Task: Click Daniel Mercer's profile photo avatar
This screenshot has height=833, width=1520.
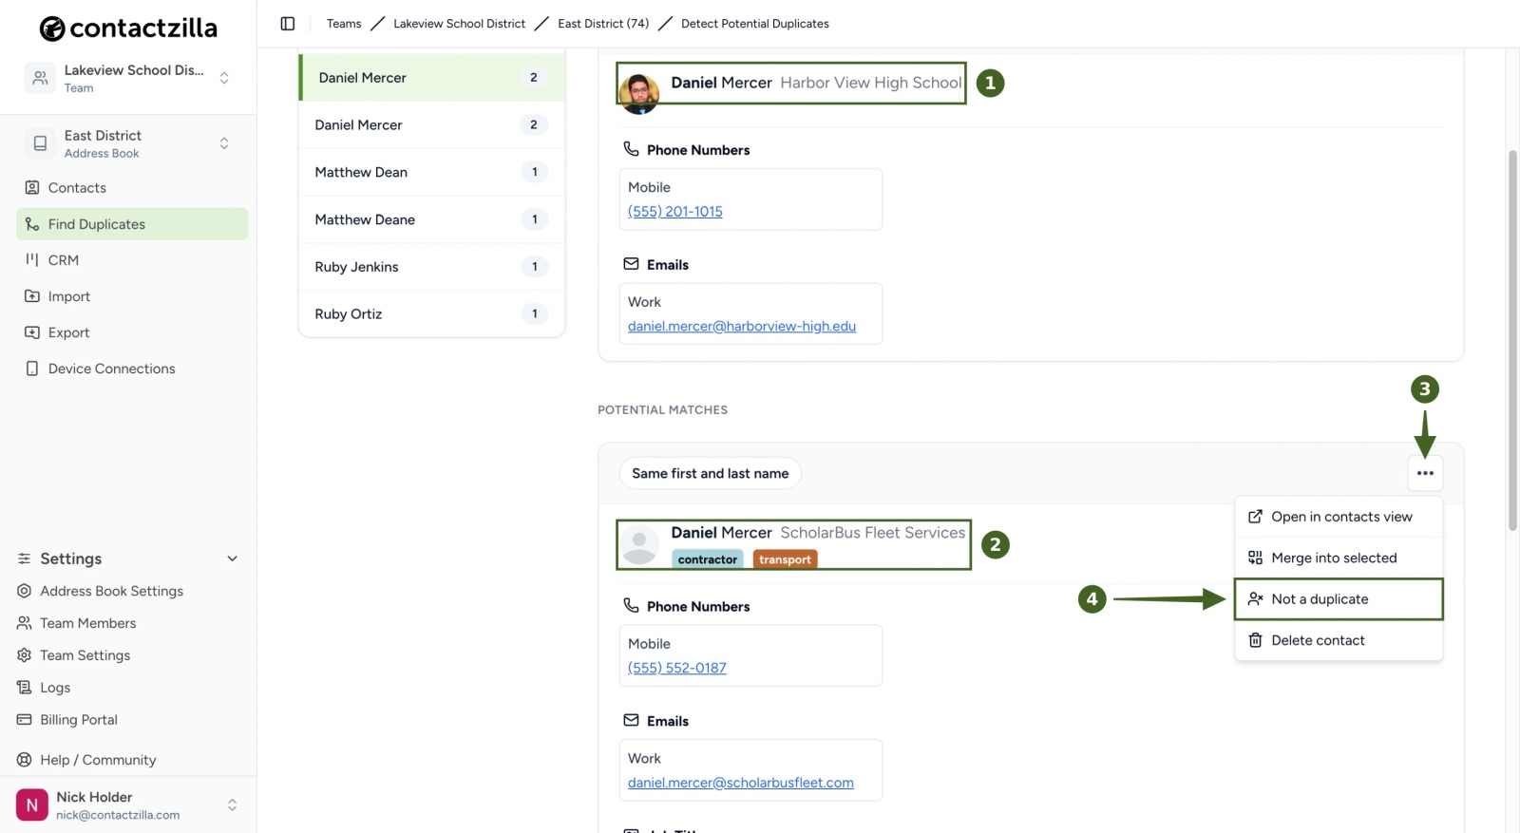Action: coord(639,93)
